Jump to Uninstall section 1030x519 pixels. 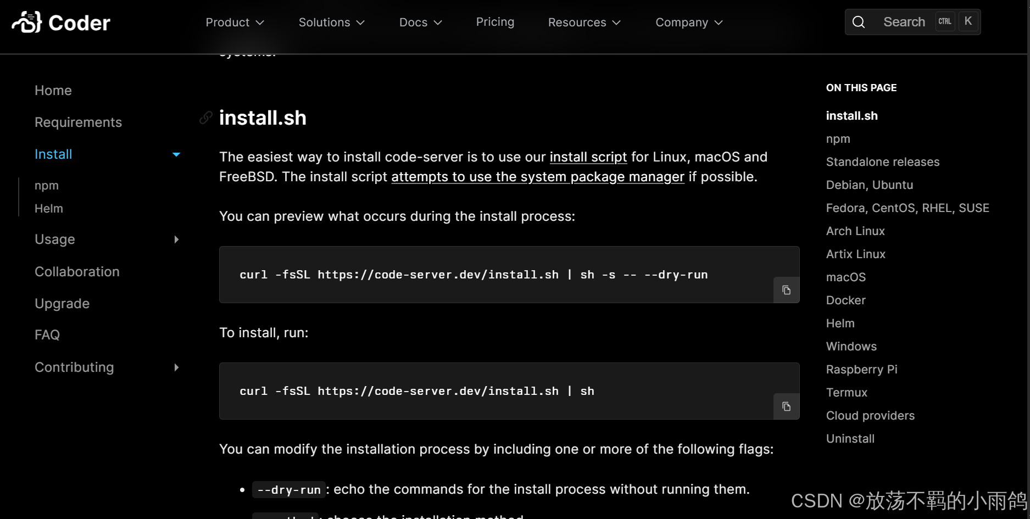pos(850,439)
